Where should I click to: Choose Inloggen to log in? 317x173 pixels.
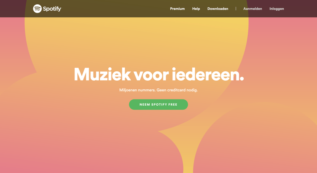point(276,9)
